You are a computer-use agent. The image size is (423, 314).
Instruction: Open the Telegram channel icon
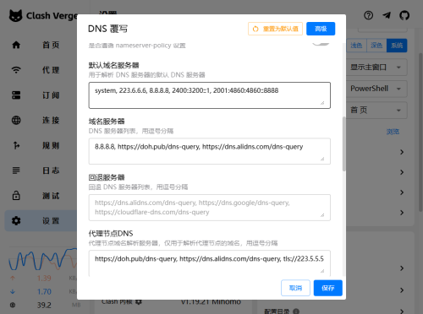point(387,15)
